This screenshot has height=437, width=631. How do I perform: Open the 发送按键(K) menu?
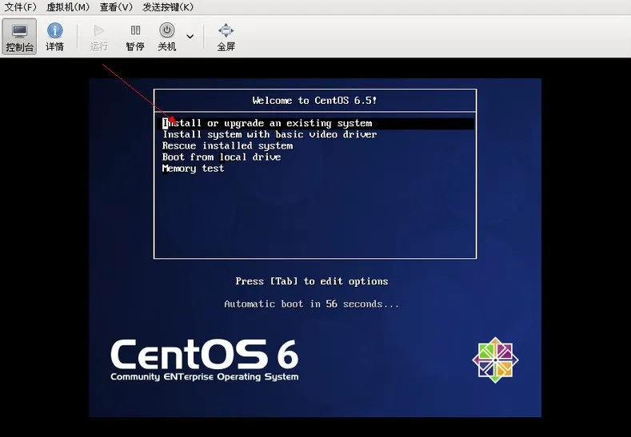click(x=168, y=7)
